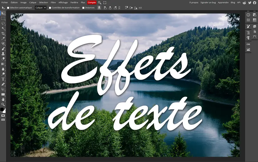Click the white background color swatch
The image size is (258, 162).
point(4,112)
